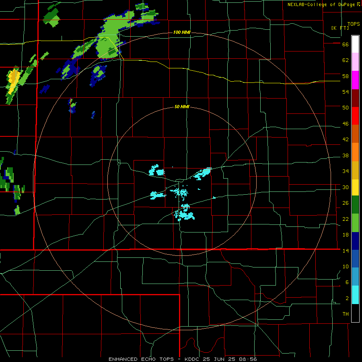Image resolution: width=362 pixels, height=362 pixels.
Task: Click the legend value '34'
Action: point(346,171)
